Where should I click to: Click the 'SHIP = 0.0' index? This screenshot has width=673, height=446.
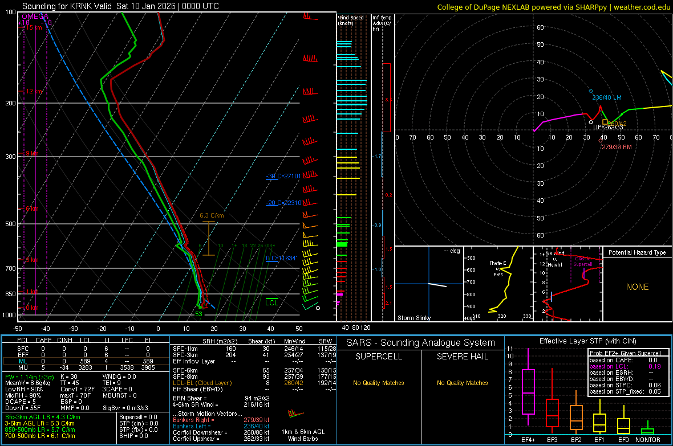[x=133, y=436]
